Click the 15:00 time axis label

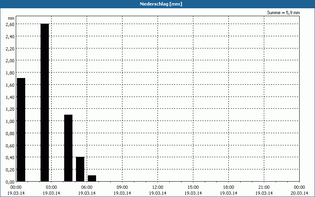(193, 188)
